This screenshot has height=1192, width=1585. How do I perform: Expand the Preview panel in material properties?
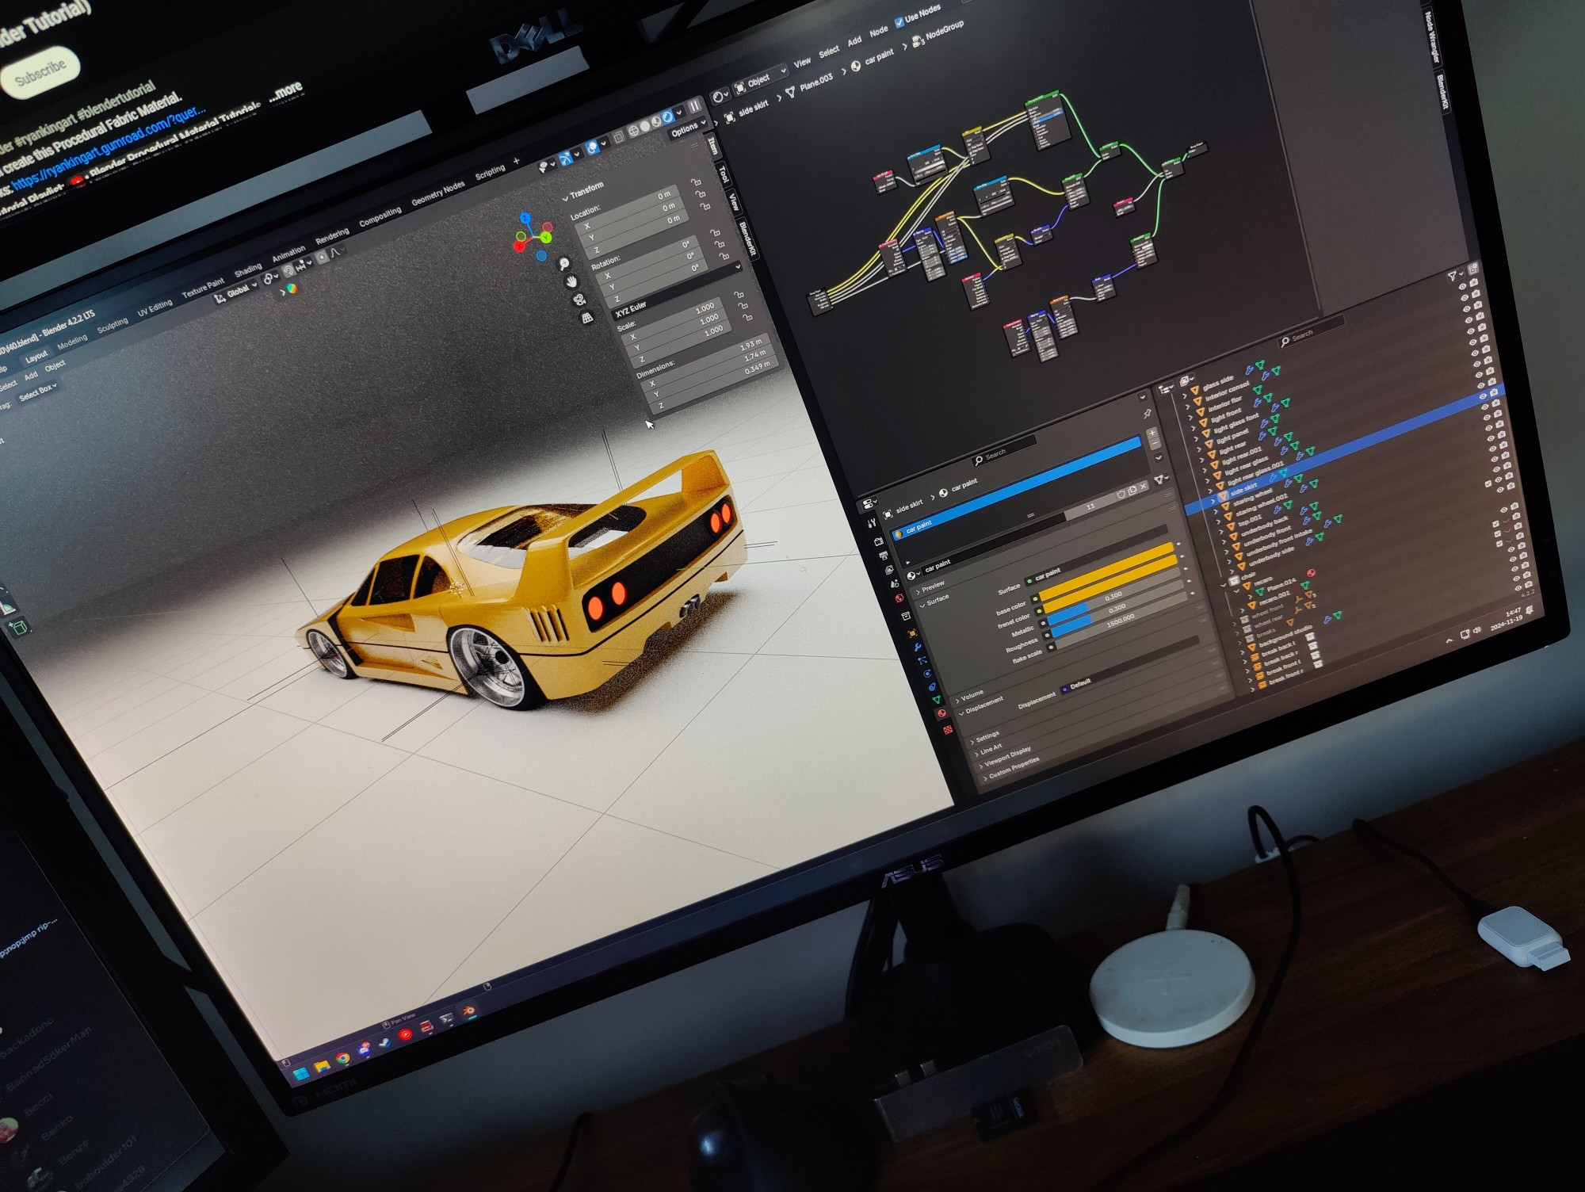(x=930, y=586)
